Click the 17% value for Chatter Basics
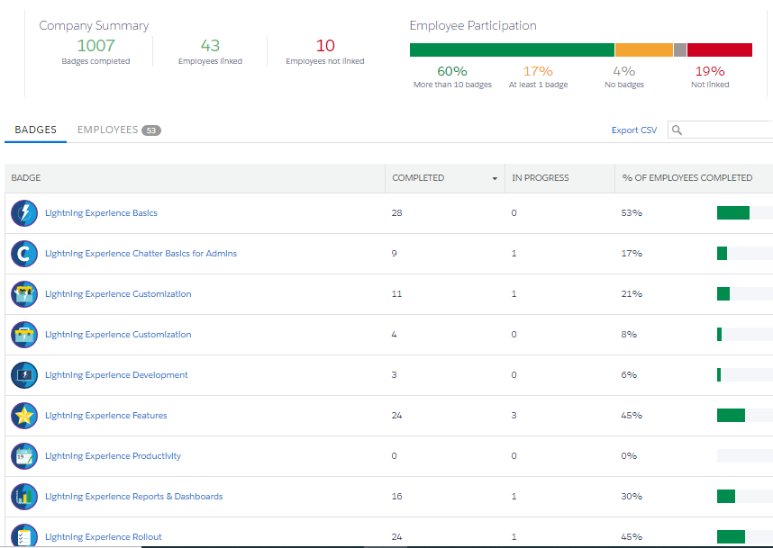Screen dimensions: 773x548 (632, 253)
